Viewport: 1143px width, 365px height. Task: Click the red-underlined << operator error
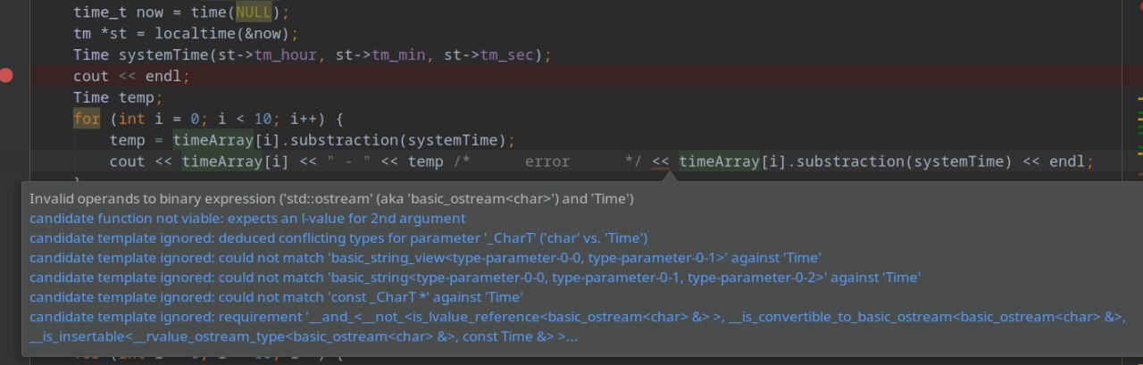click(x=661, y=162)
